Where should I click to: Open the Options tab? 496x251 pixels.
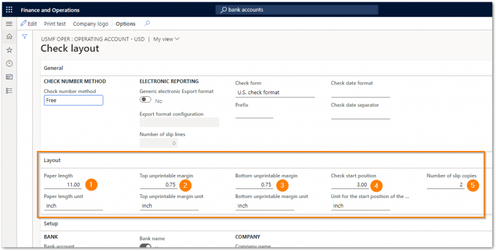(x=125, y=24)
